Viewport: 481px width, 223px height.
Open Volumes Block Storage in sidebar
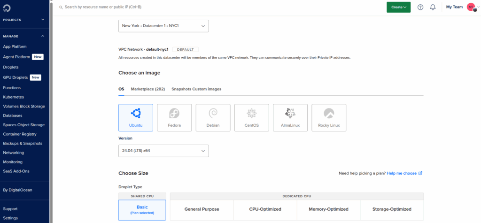pyautogui.click(x=24, y=107)
